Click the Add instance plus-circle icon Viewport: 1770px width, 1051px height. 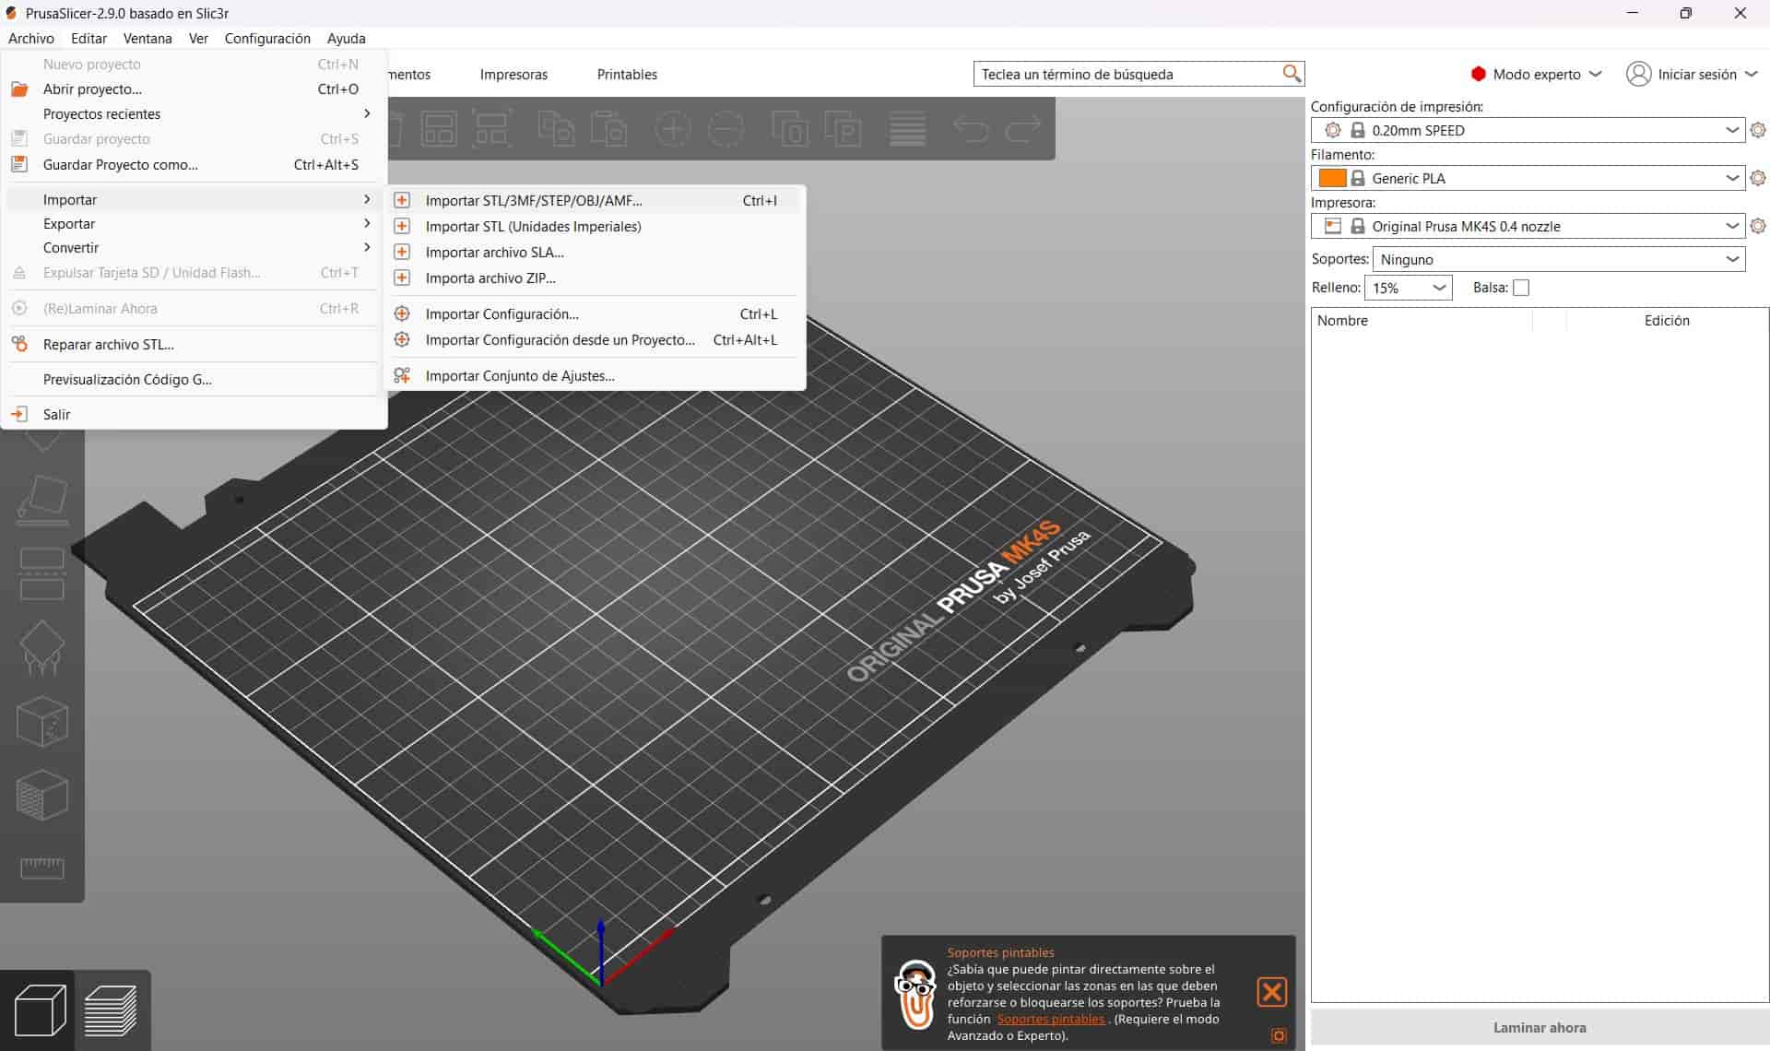(673, 129)
